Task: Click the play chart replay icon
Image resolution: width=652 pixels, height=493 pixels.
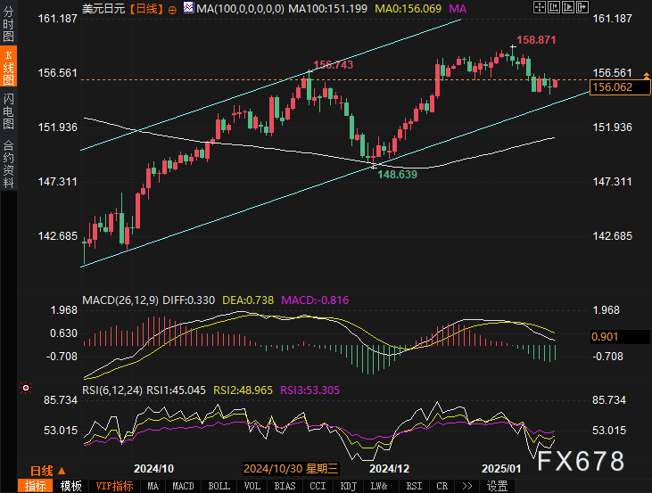Action: [568, 7]
